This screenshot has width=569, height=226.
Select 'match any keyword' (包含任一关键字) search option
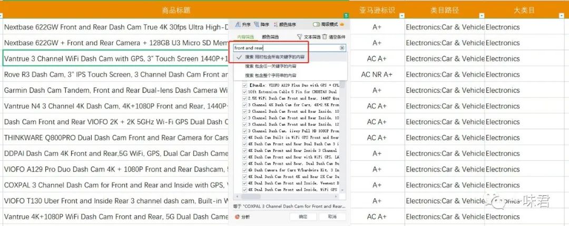click(270, 66)
